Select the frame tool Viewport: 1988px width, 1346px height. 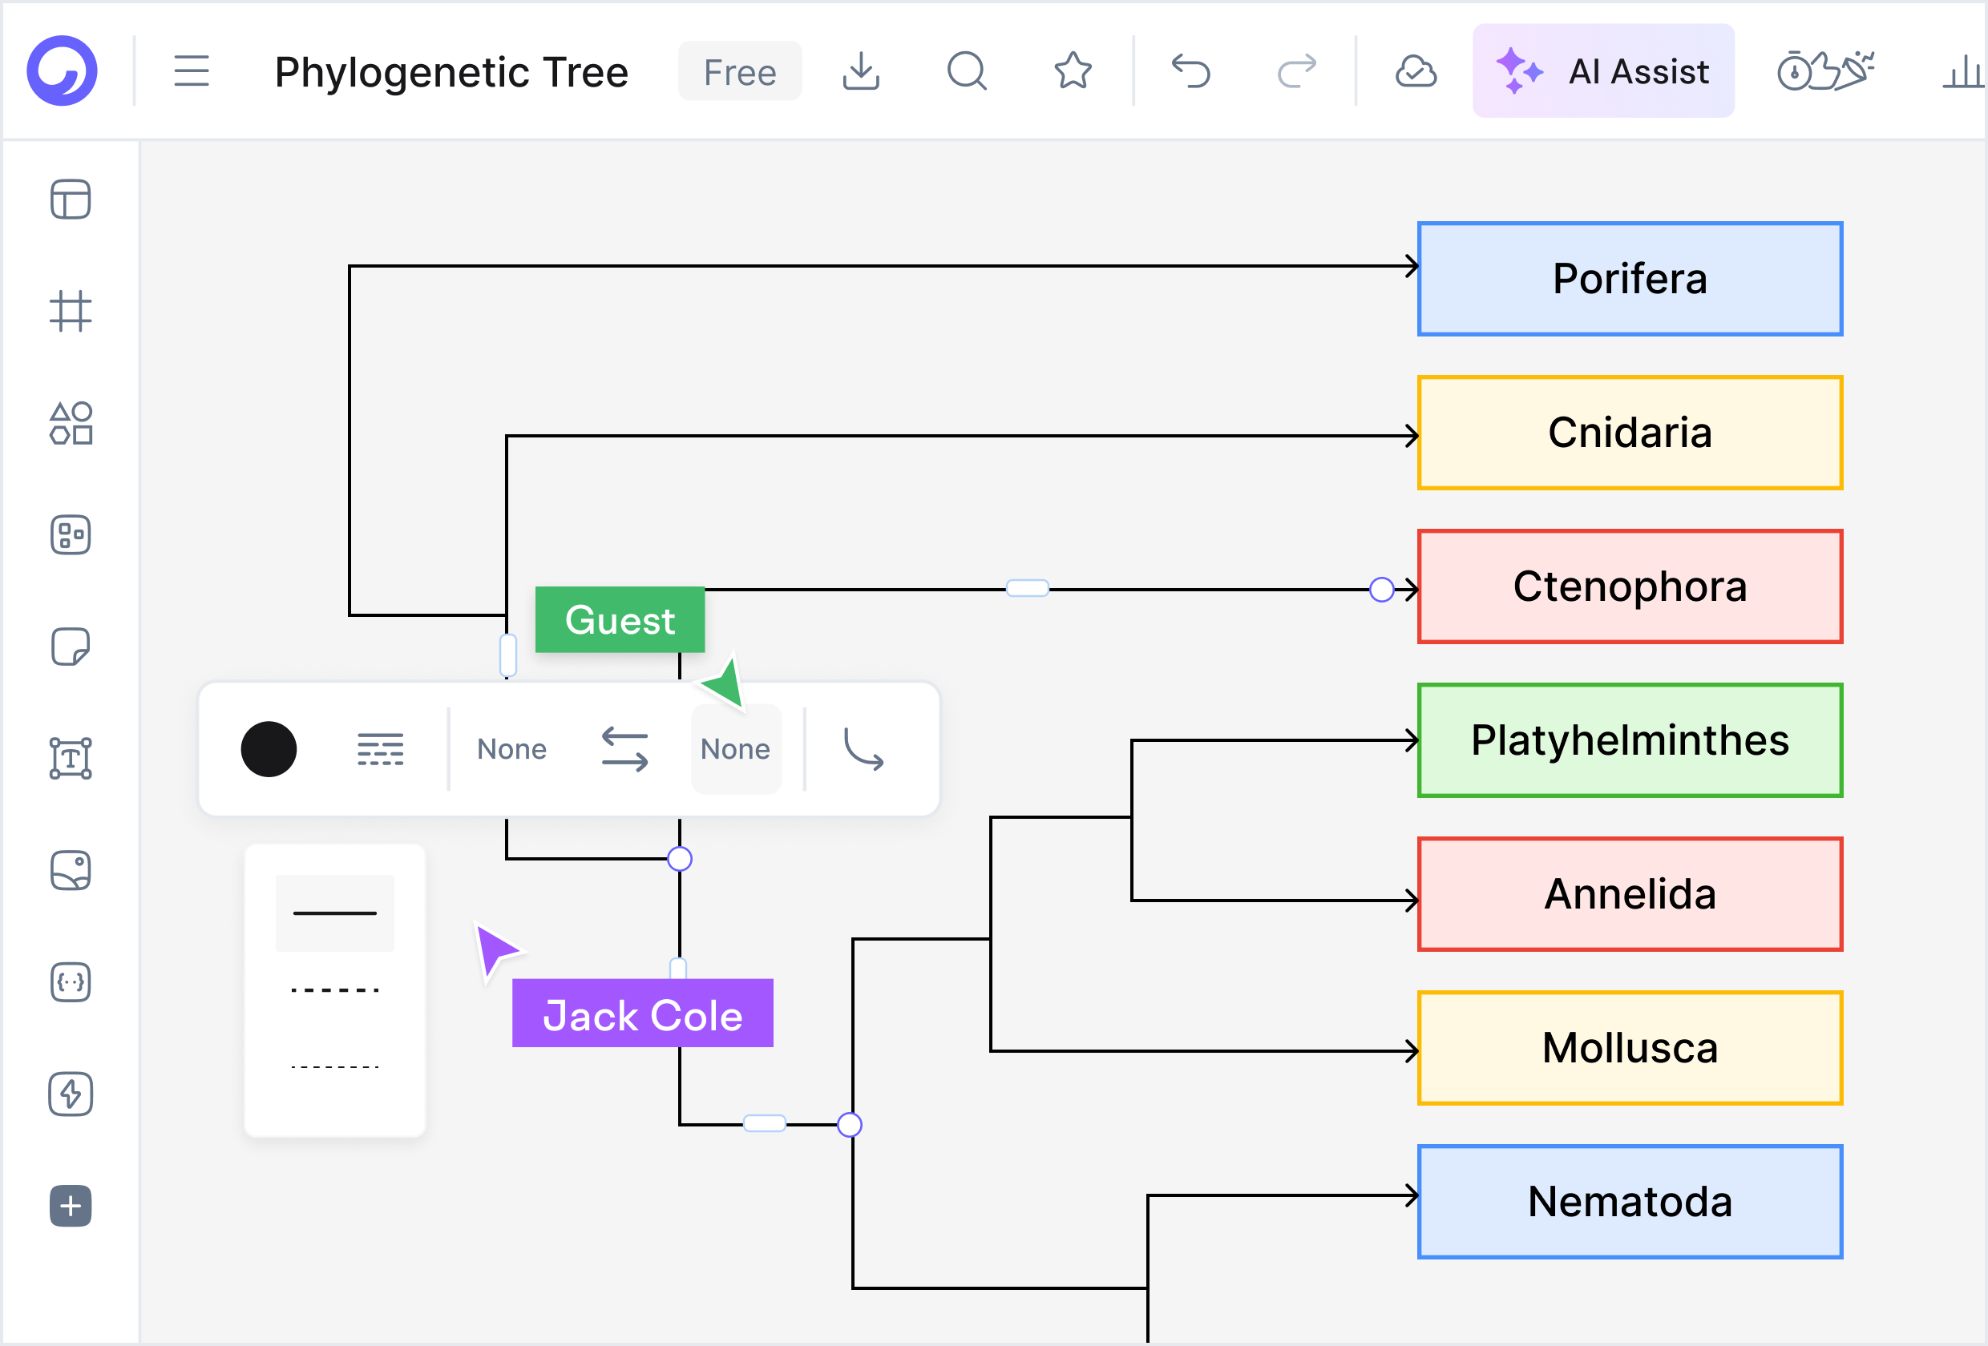coord(71,312)
